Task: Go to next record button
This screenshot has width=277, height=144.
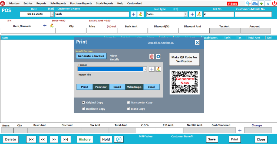Action: pos(54,139)
